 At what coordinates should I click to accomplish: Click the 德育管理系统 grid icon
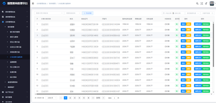click(x=3, y=17)
